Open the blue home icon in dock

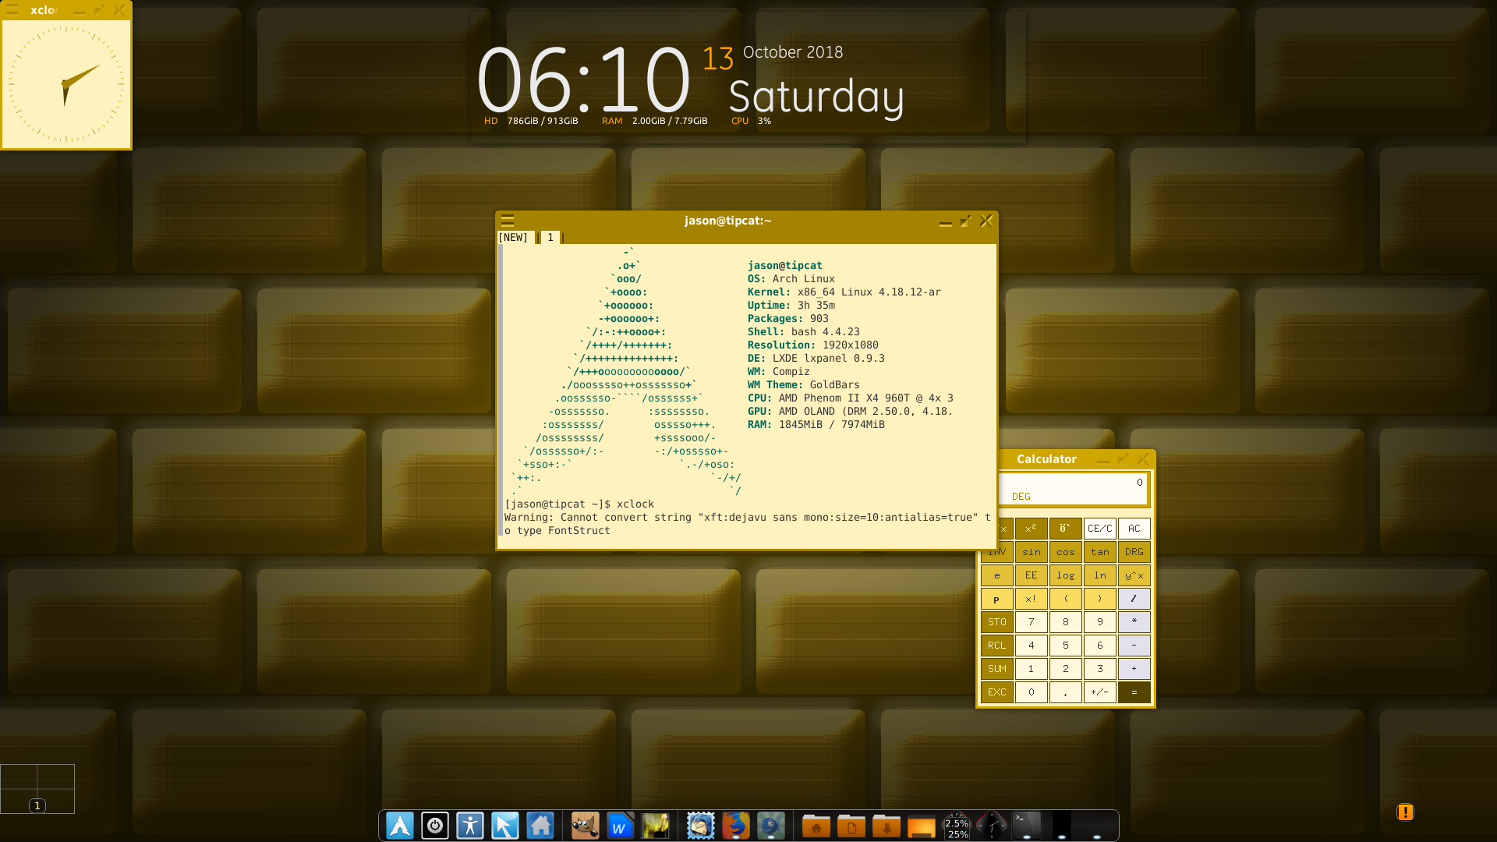540,826
